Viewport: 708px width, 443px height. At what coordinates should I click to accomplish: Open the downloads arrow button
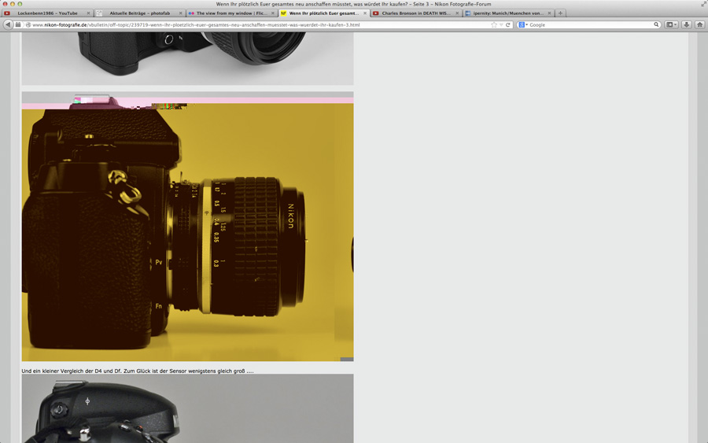(x=686, y=25)
